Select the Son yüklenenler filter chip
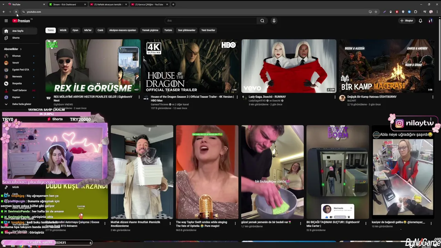This screenshot has width=441, height=248. (186, 30)
